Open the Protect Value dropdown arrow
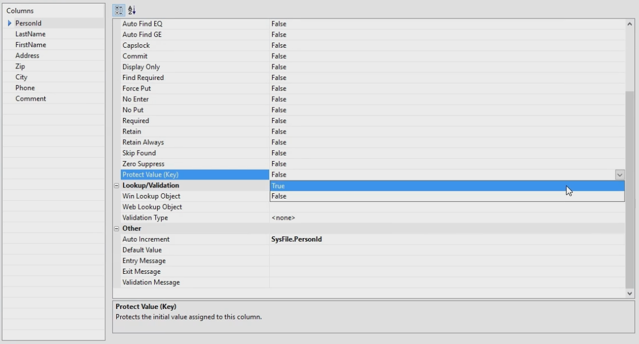Image resolution: width=639 pixels, height=344 pixels. (x=619, y=174)
